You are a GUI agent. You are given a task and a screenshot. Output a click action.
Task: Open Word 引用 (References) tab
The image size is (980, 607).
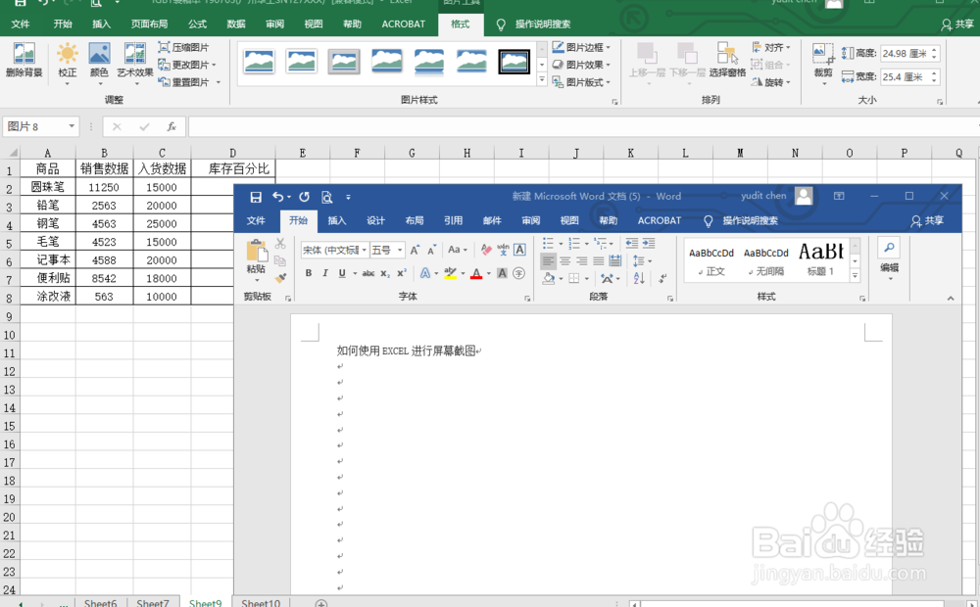tap(453, 220)
